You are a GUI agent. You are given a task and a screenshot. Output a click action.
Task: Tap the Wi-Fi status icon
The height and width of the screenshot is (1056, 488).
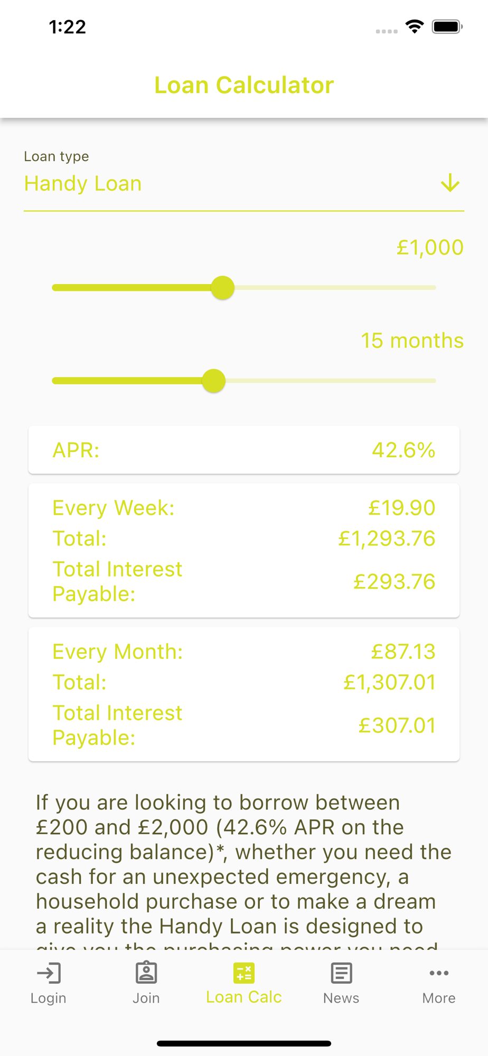pos(415,26)
